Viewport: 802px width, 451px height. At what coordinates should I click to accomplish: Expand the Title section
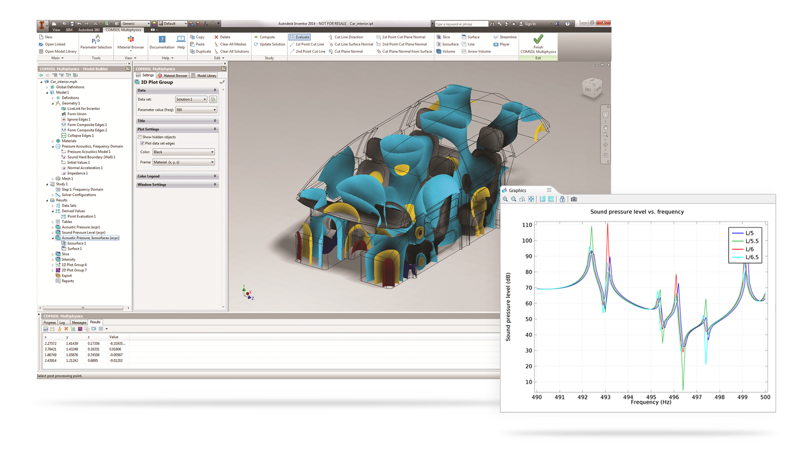(x=177, y=121)
